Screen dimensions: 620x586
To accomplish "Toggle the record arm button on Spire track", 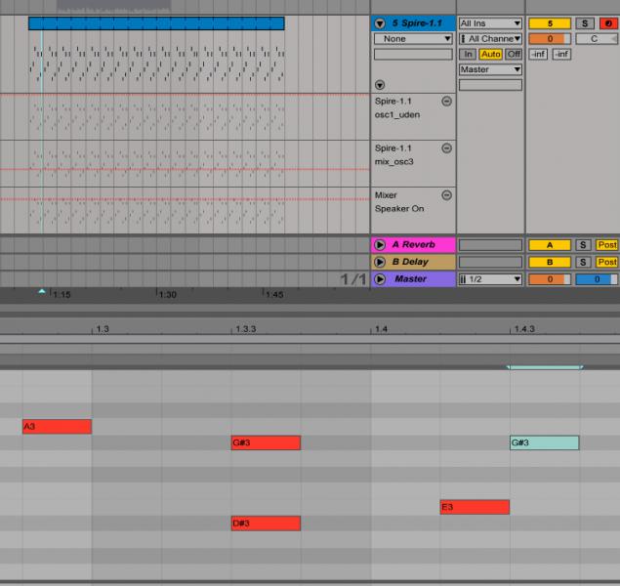I will click(x=608, y=23).
